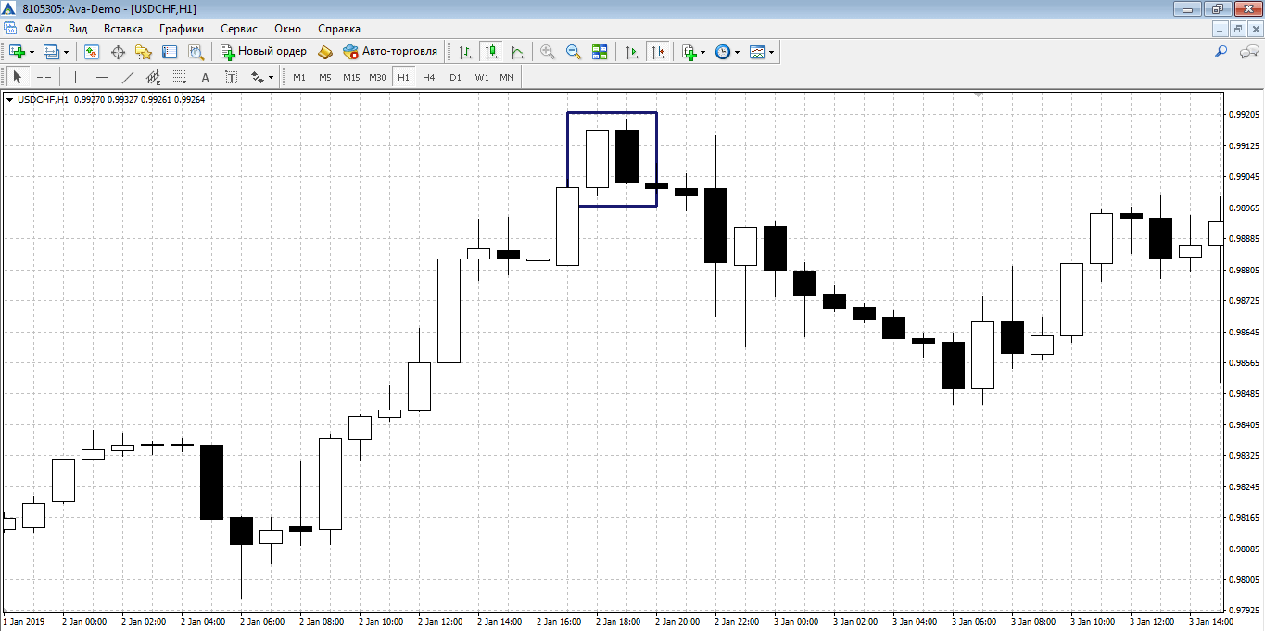
Task: Open the MetaEditor book icon
Action: (x=324, y=52)
